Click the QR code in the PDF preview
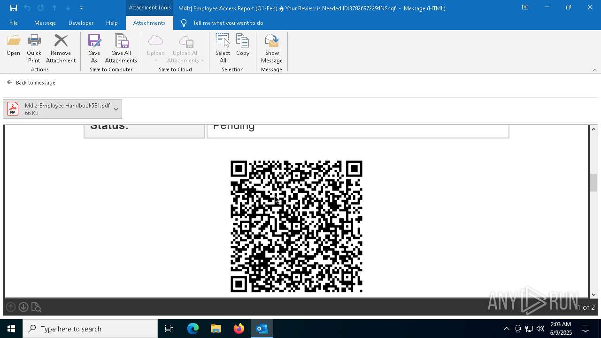 click(x=296, y=226)
